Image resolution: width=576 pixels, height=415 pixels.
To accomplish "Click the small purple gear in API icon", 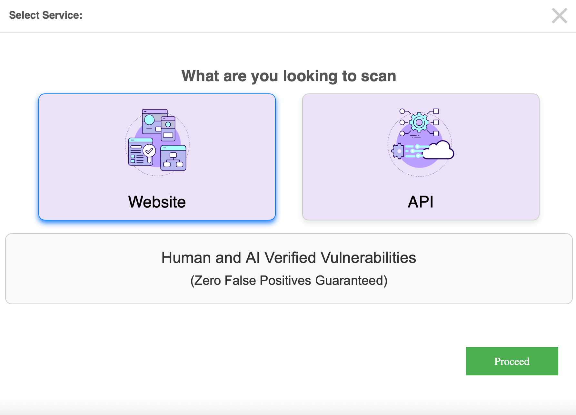I will point(398,151).
